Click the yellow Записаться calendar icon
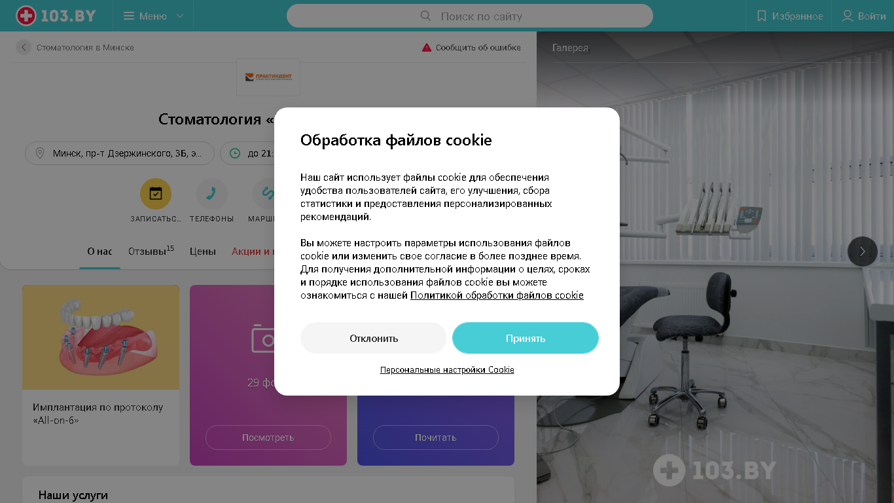Viewport: 894px width, 503px height. (156, 194)
